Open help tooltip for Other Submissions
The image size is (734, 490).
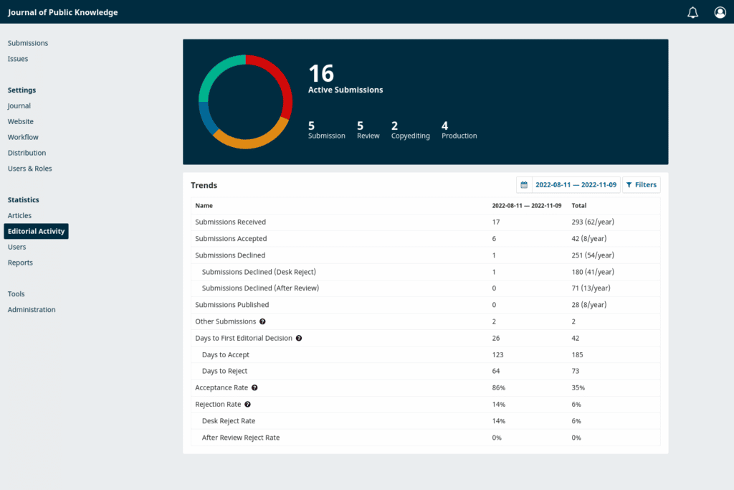[262, 321]
